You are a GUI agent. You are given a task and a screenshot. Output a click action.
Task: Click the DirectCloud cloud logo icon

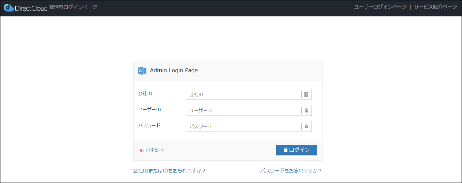click(9, 7)
